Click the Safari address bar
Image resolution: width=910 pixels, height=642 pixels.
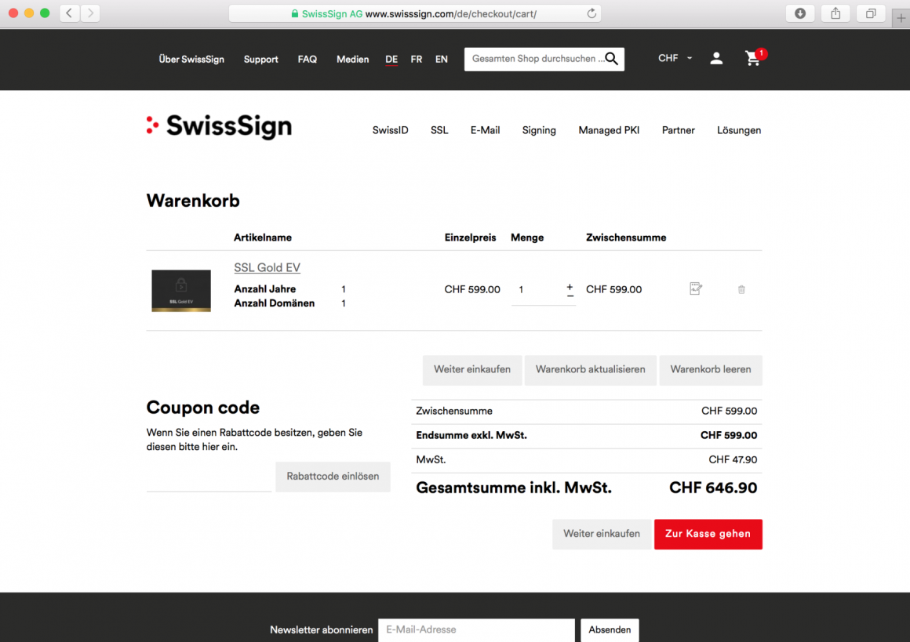point(415,13)
